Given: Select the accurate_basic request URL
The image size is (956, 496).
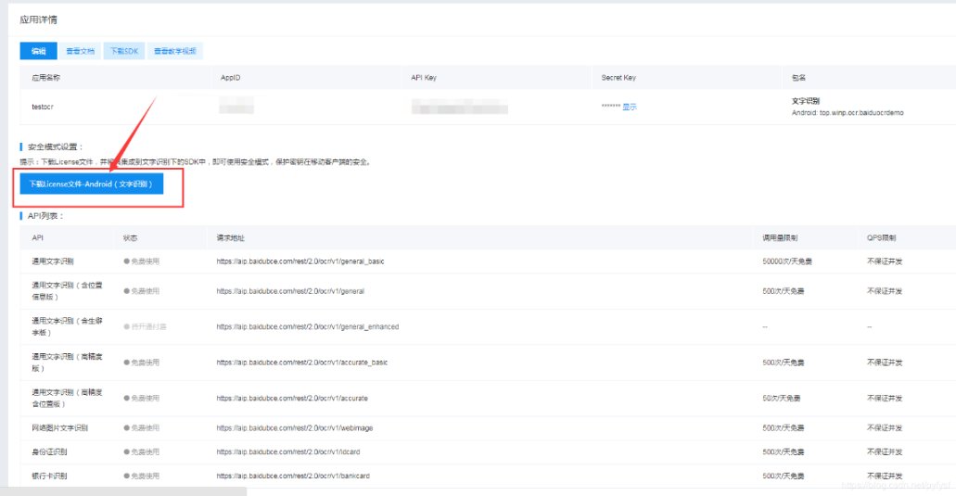Looking at the screenshot, I should [x=301, y=362].
